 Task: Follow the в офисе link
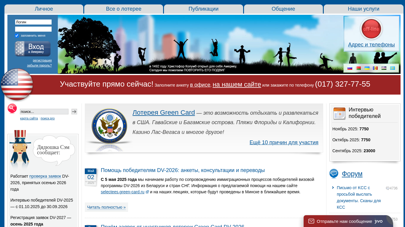200,85
